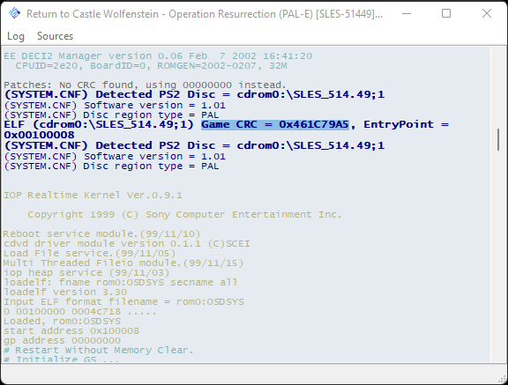Click the 'Patches: No CRC found' line
The width and height of the screenshot is (508, 385).
[146, 85]
